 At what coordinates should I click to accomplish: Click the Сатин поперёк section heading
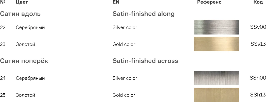pyautogui.click(x=24, y=61)
